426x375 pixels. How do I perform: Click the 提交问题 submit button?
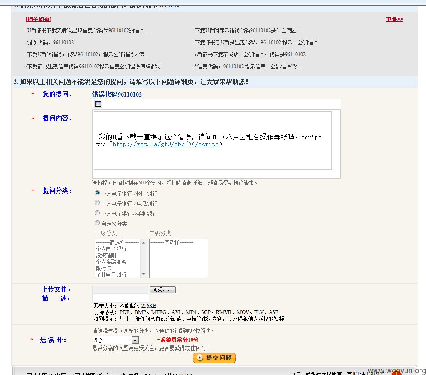(x=214, y=358)
